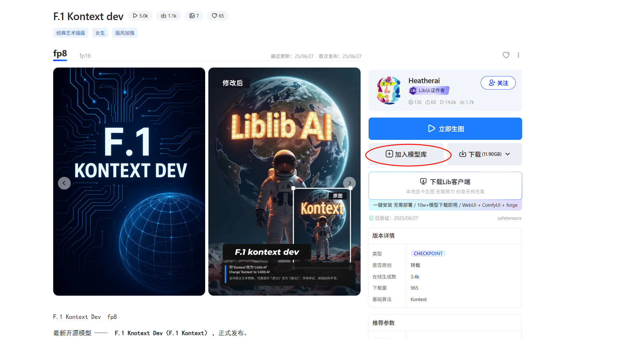
Task: Click the heart favorite icon near the version header
Action: tap(506, 55)
